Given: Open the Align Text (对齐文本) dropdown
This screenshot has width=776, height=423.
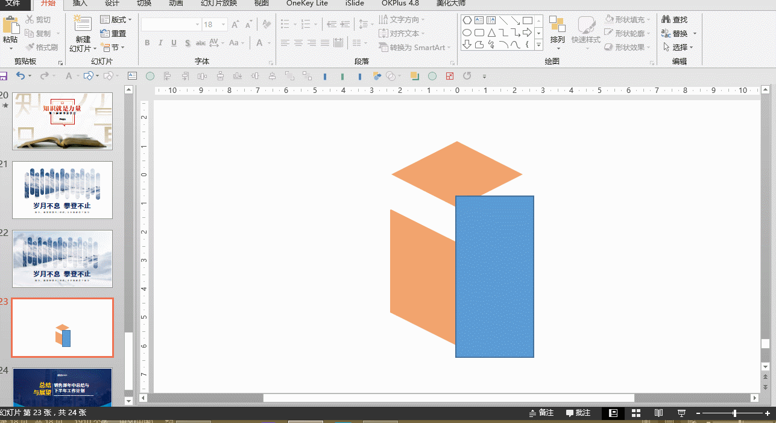Looking at the screenshot, I should point(402,34).
